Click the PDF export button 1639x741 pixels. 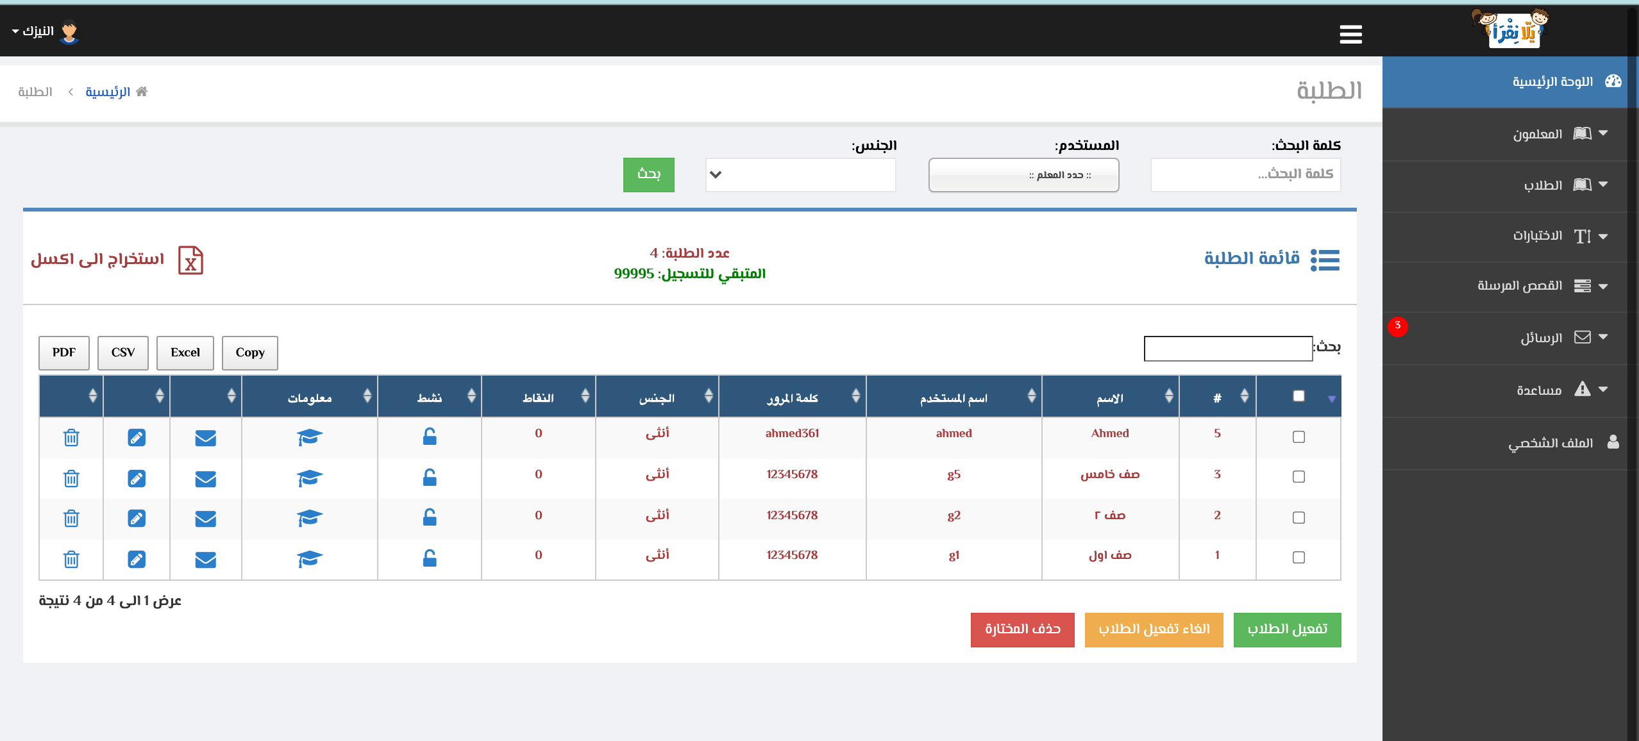click(64, 353)
